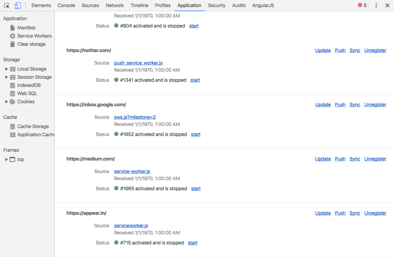Click Sync for appear.in worker
The width and height of the screenshot is (394, 257).
[355, 213]
